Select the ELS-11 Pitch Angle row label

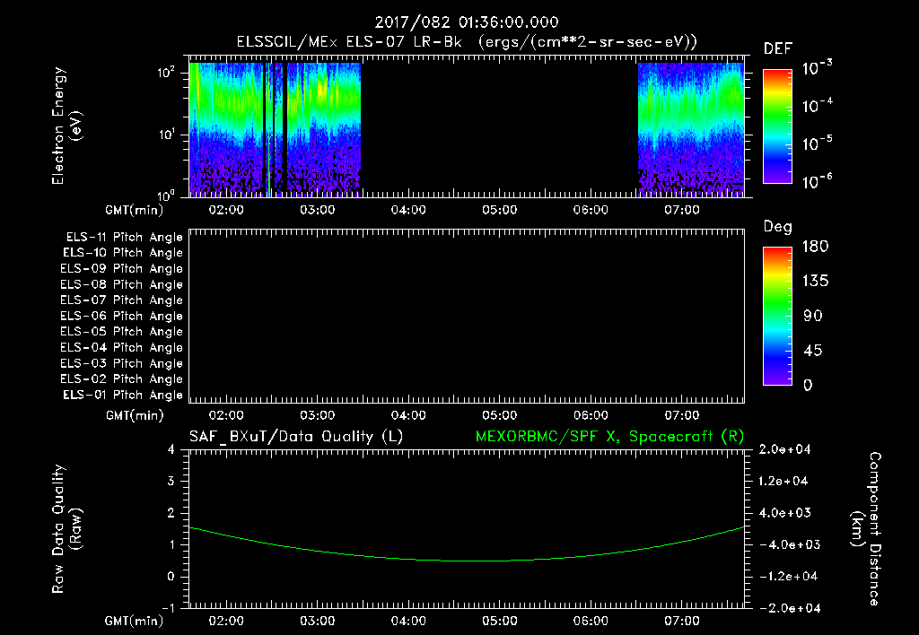(x=124, y=238)
